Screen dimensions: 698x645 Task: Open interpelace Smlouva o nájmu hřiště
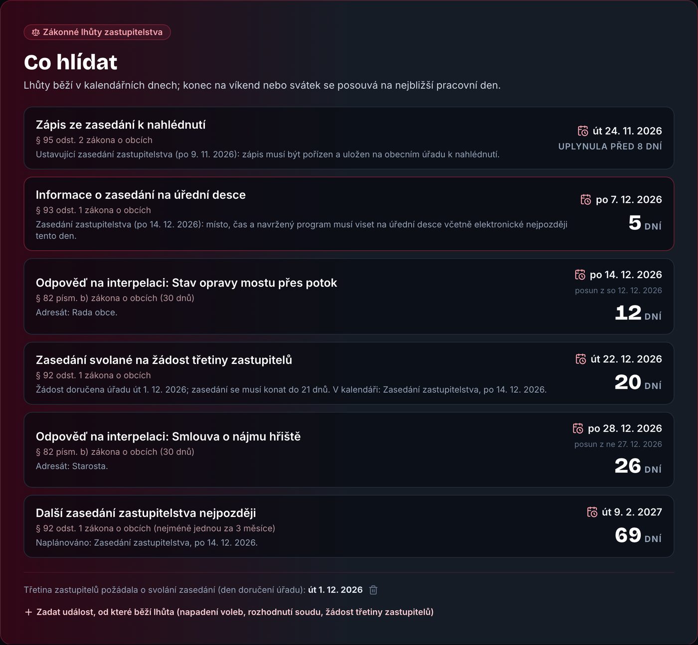coord(349,450)
